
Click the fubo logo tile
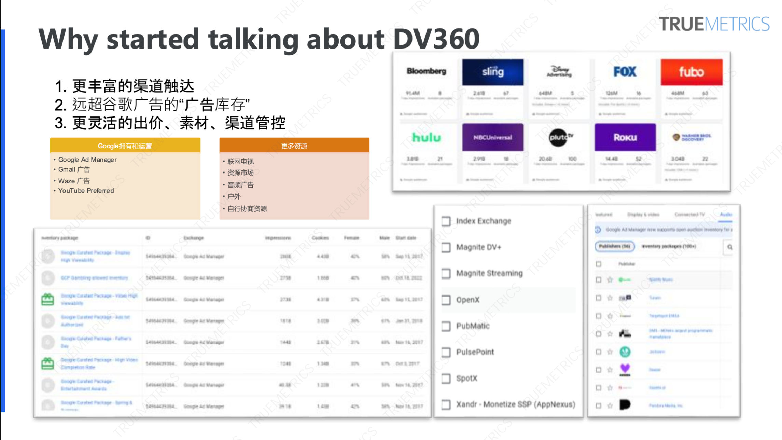[x=692, y=72]
